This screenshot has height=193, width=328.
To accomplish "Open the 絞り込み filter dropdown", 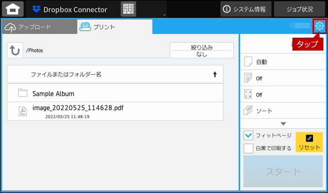I will coord(202,50).
